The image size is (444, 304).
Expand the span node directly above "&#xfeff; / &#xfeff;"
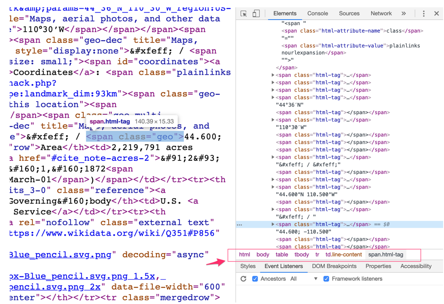click(273, 157)
